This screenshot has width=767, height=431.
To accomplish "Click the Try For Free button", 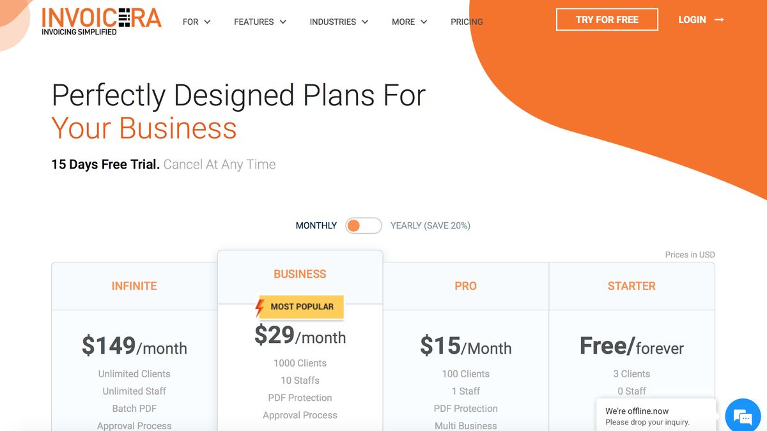I will click(x=607, y=20).
